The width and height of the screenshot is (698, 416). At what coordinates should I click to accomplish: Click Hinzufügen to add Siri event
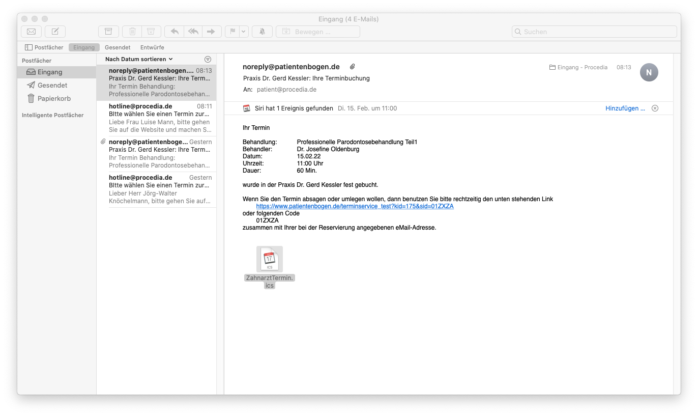(625, 108)
